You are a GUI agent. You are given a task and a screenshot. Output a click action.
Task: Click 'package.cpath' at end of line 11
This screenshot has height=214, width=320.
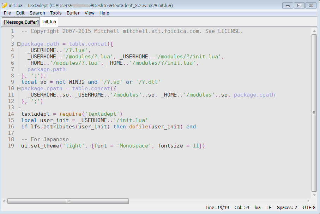point(254,95)
